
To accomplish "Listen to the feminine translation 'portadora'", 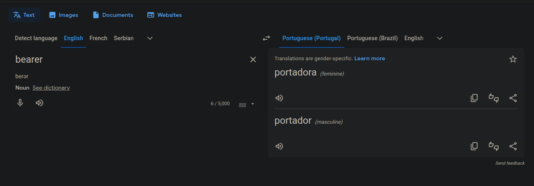I will [279, 98].
